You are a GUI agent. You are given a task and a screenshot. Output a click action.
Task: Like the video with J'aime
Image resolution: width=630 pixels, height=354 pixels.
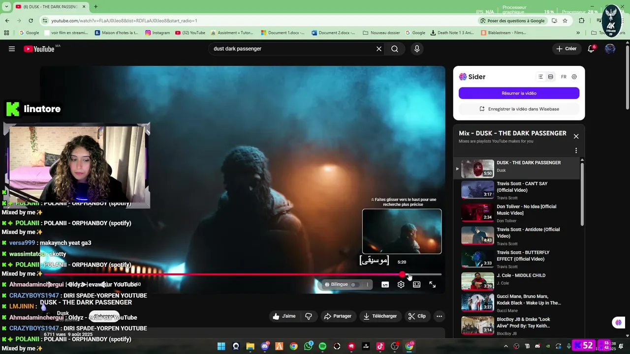pyautogui.click(x=284, y=316)
